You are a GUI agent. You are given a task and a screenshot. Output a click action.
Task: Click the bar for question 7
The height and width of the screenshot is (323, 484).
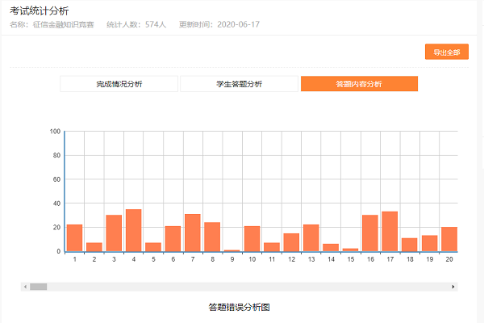193,233
